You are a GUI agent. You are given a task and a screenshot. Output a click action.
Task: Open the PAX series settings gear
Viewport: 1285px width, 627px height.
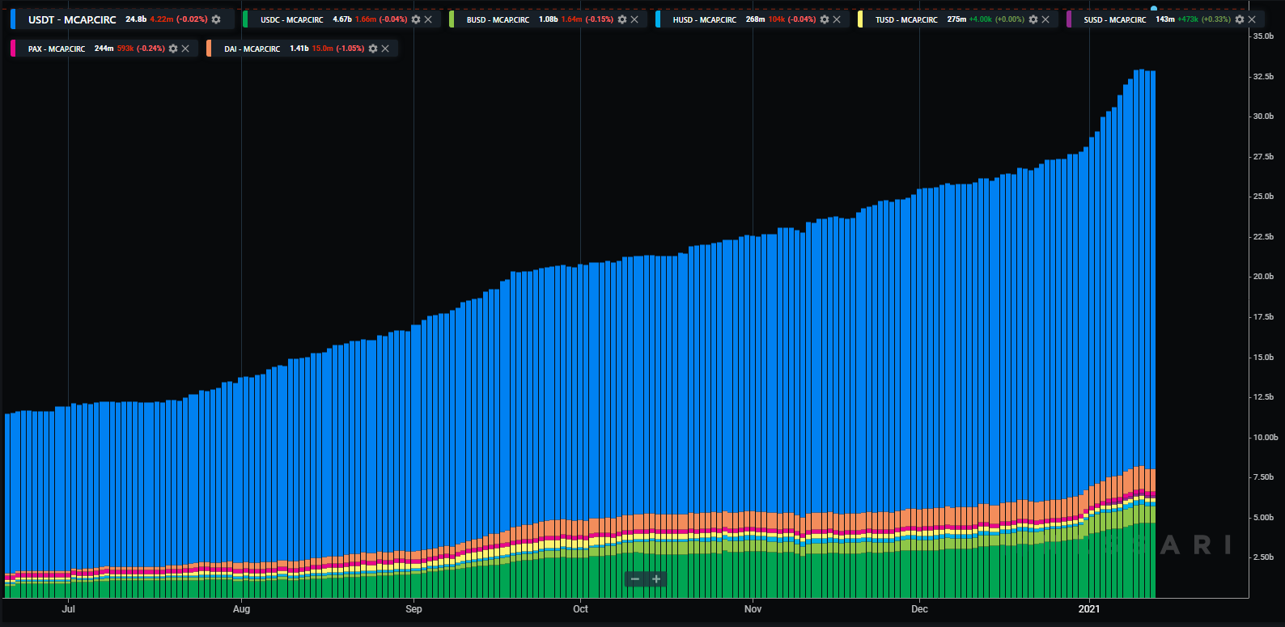coord(173,49)
